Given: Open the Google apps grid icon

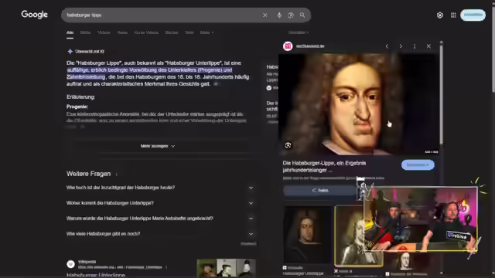Looking at the screenshot, I should (453, 15).
